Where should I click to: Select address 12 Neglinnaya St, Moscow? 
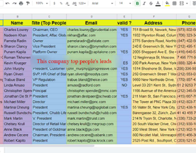pyautogui.click(x=154, y=58)
